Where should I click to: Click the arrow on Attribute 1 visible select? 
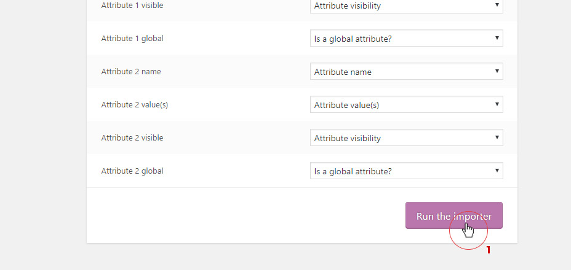tap(497, 6)
